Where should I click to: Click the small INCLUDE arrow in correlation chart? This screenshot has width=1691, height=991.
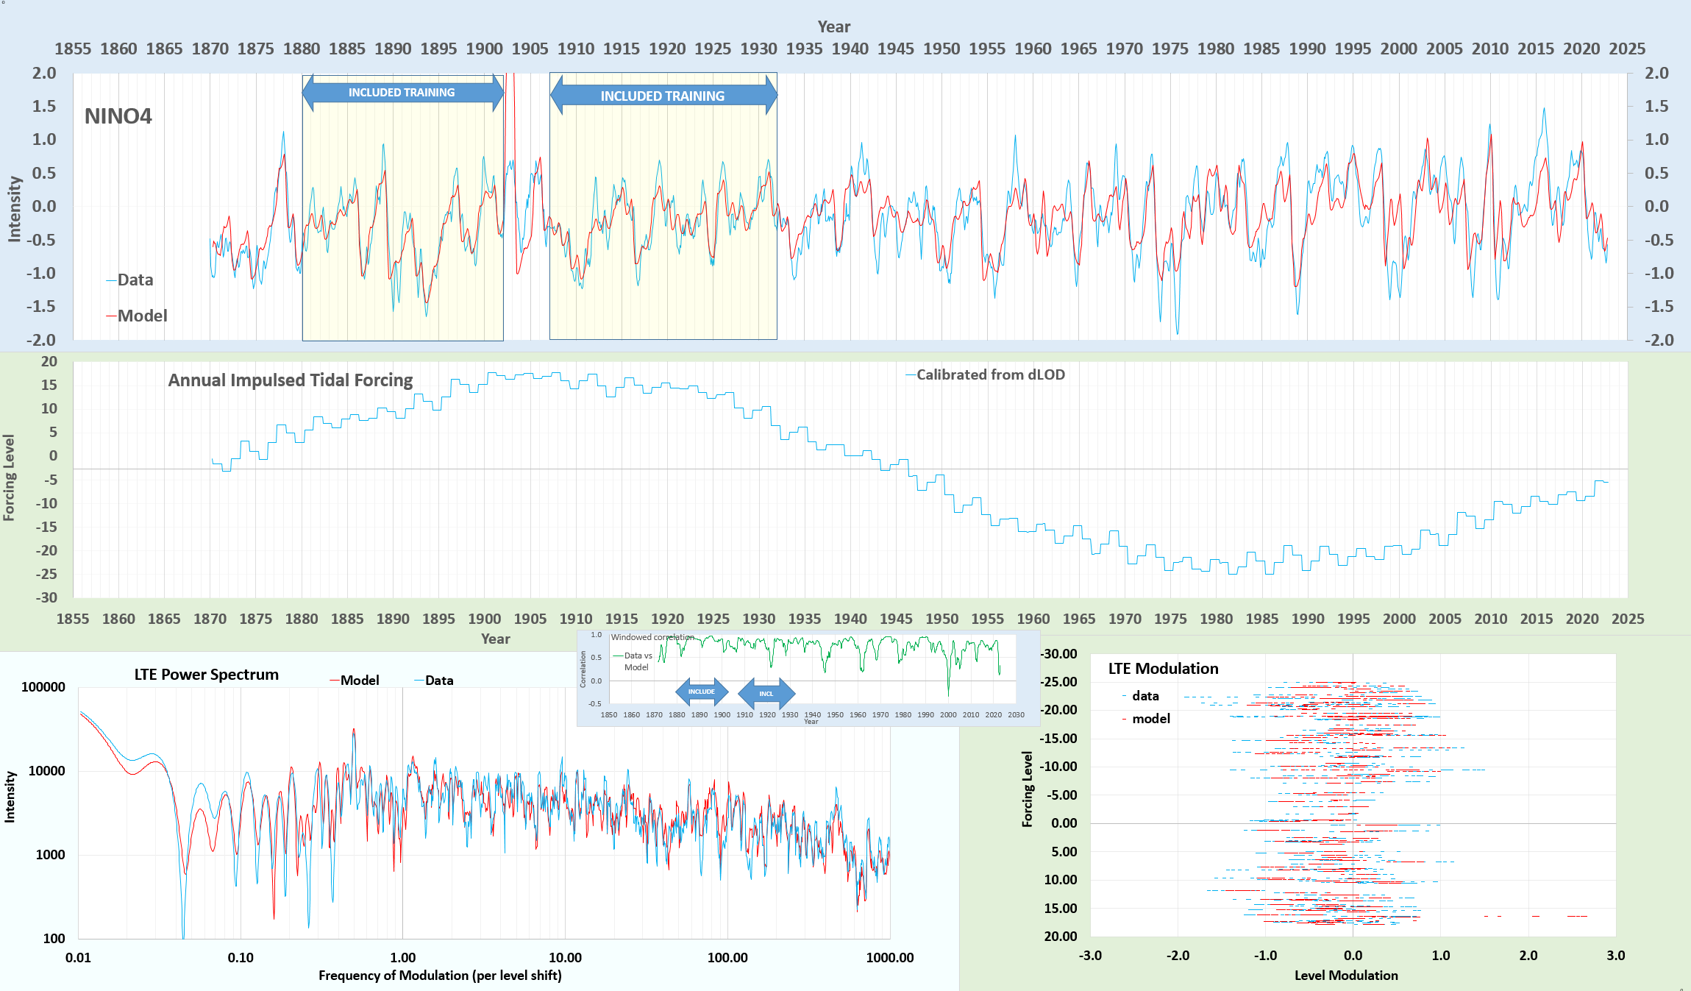701,692
